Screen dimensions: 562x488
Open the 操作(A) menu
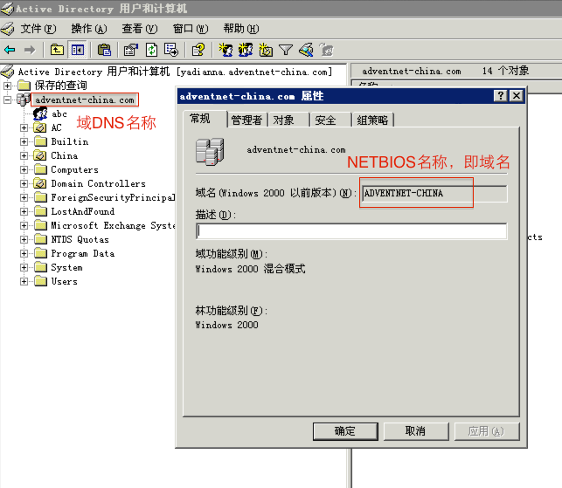click(x=89, y=29)
